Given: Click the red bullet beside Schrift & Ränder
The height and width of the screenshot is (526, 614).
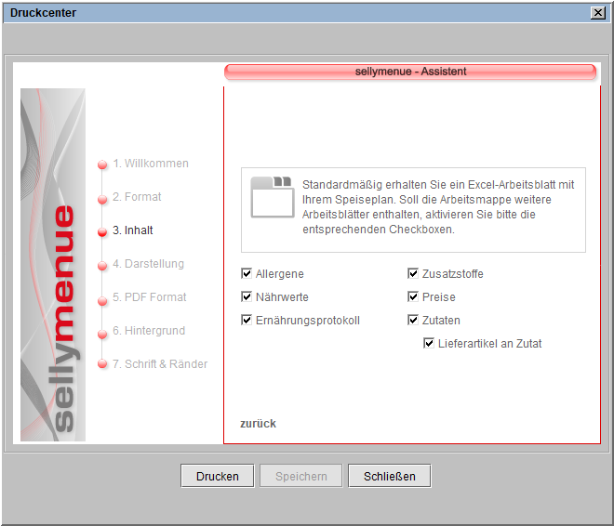Looking at the screenshot, I should [102, 363].
